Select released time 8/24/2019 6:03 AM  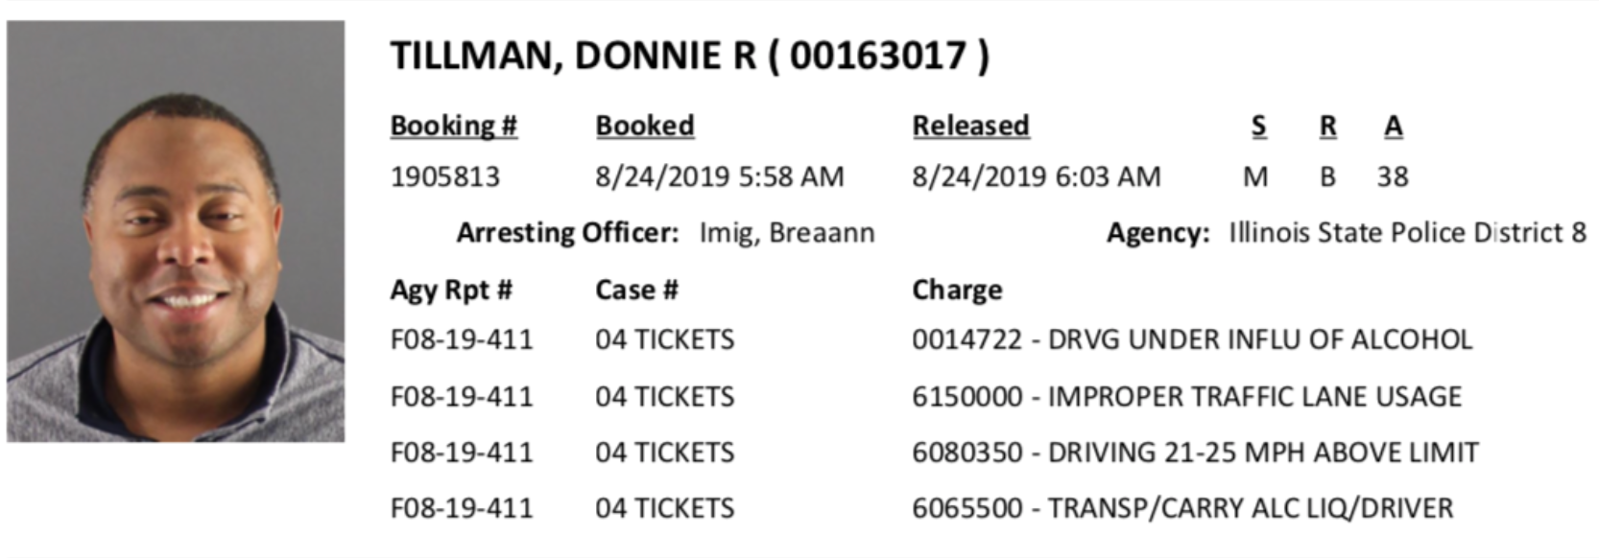[x=1036, y=176]
